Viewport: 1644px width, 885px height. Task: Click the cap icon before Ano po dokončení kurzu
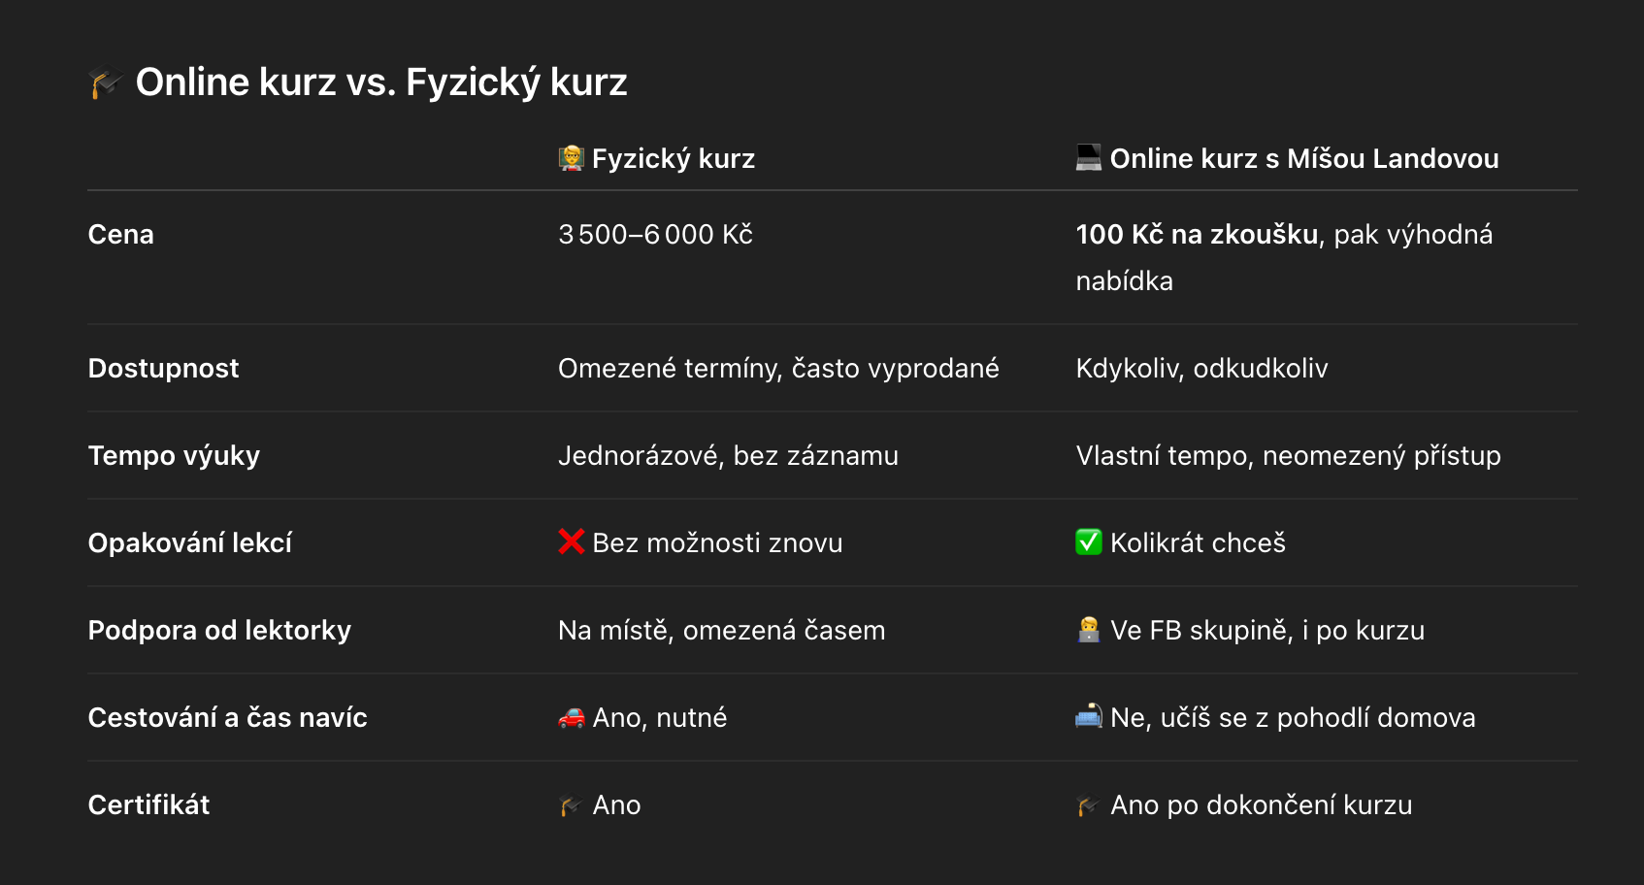point(1089,804)
